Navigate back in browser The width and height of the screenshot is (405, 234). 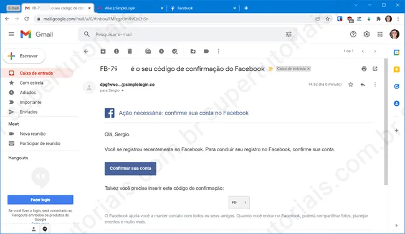[x=7, y=19]
